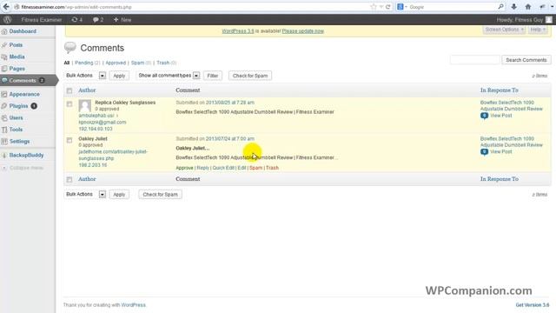Tick the select-all checkbox in bottom header
Image resolution: width=556 pixels, height=313 pixels.
69,180
